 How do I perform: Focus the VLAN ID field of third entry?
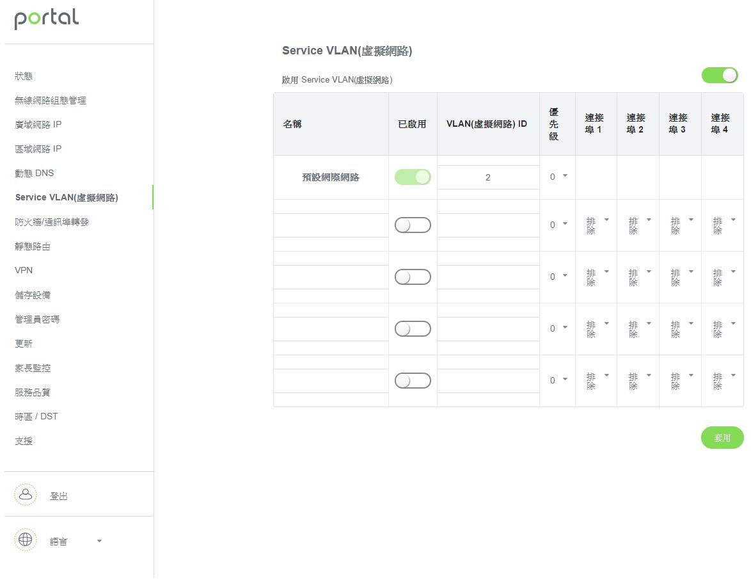[x=488, y=277]
